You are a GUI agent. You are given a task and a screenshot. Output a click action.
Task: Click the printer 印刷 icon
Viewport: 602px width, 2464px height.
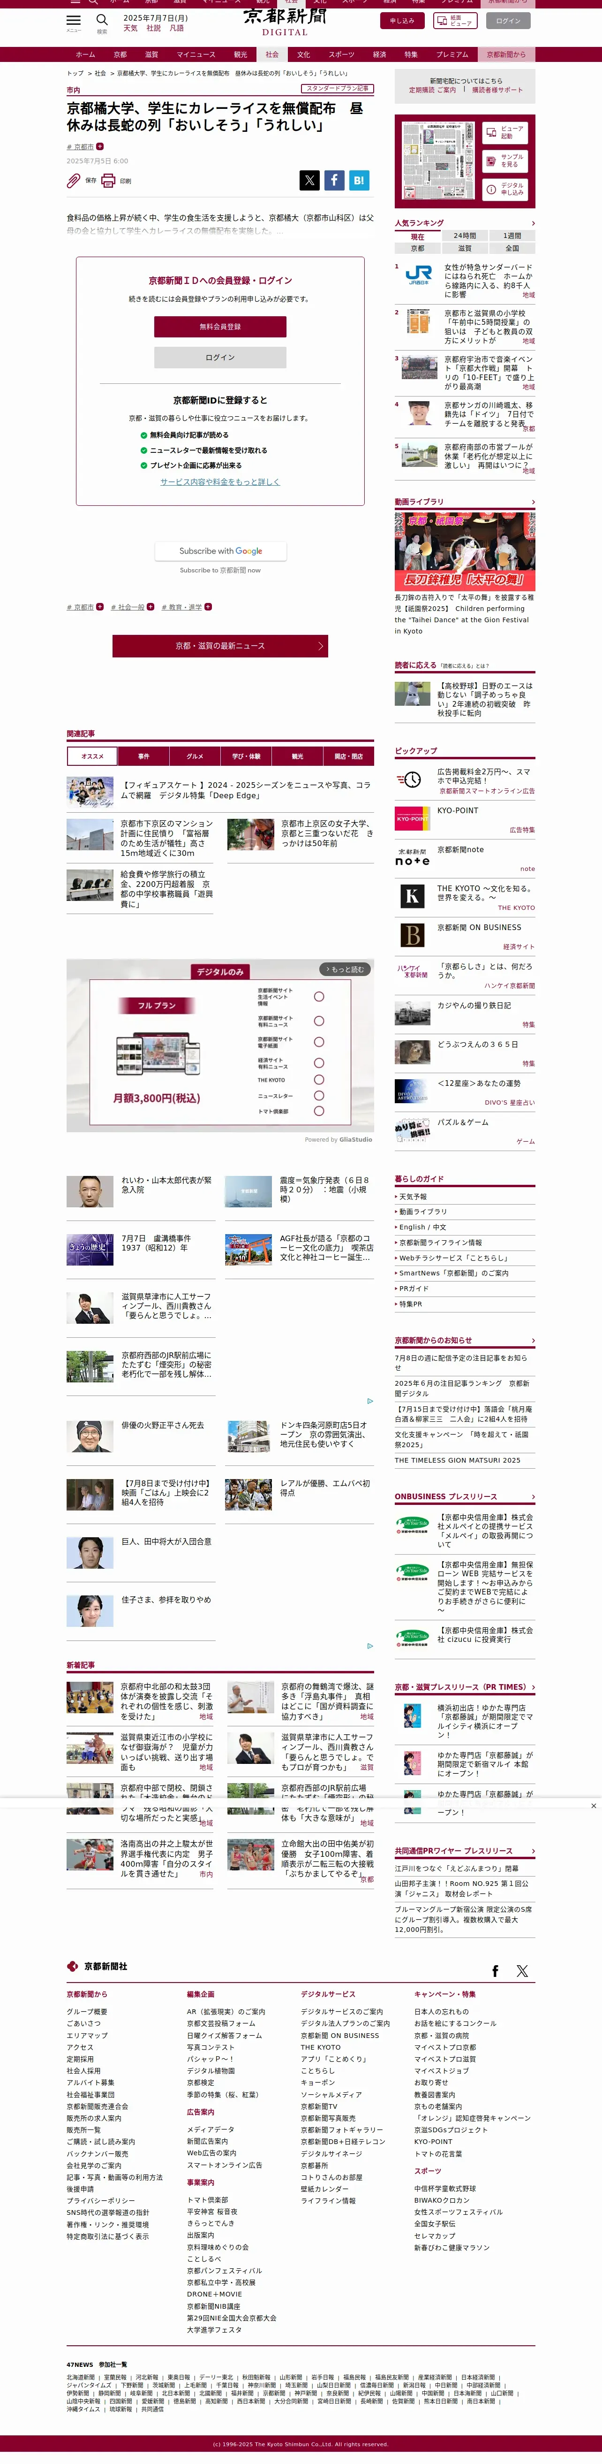pos(108,180)
